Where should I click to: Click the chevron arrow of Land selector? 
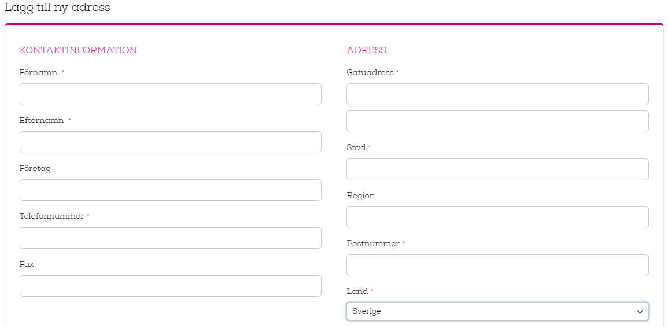click(640, 311)
